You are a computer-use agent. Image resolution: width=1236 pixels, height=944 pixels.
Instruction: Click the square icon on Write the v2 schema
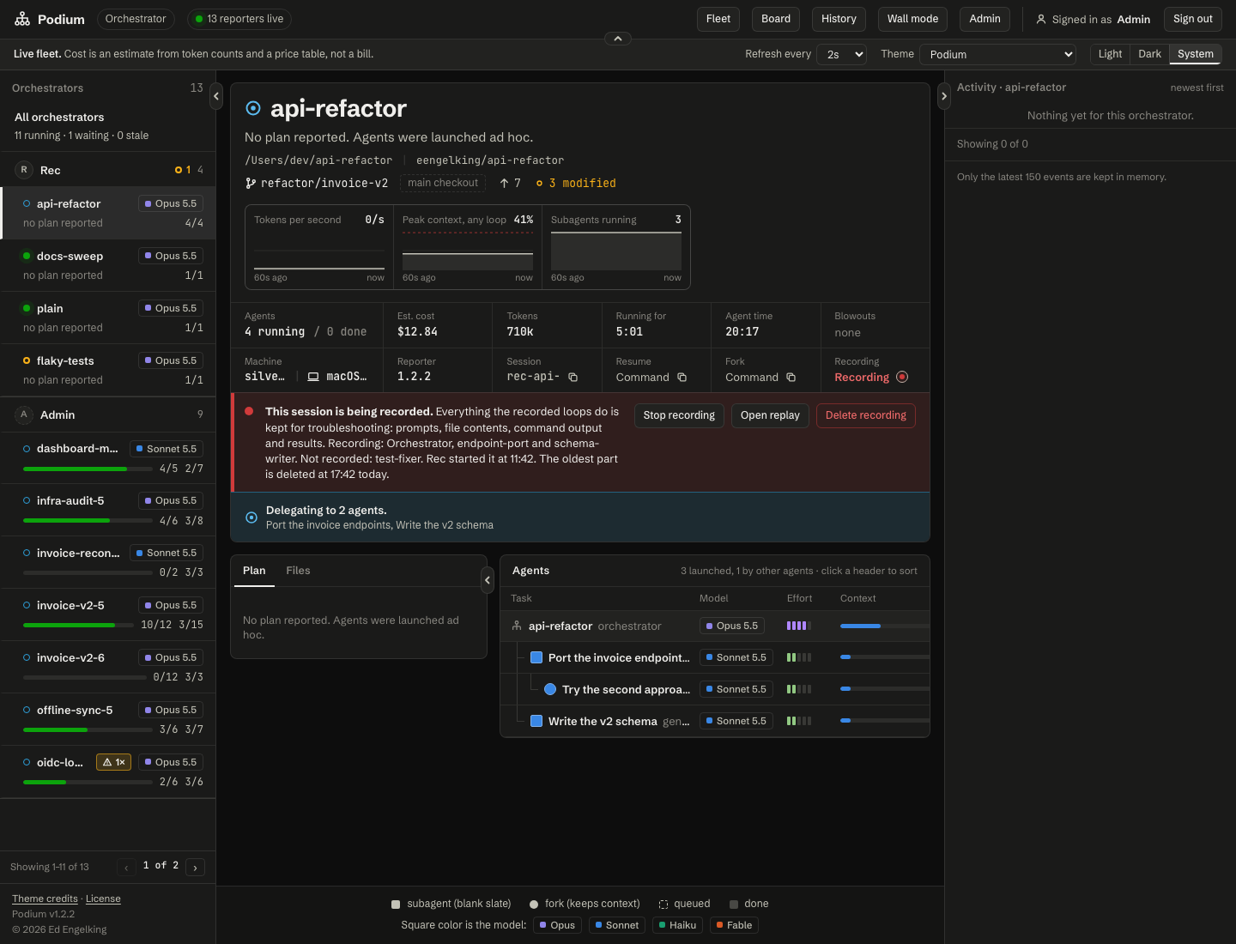pos(536,721)
